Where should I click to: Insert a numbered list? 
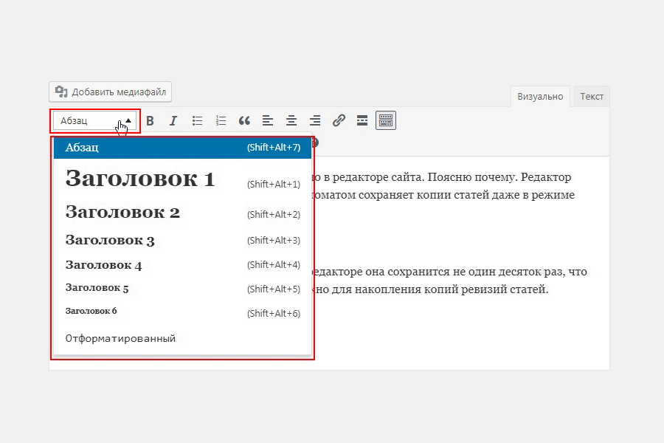point(221,120)
